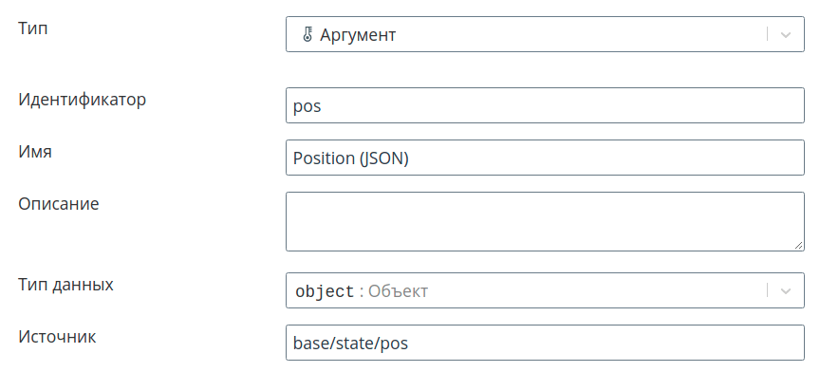Click the Тип label
Screen dimensions: 820x372
33,28
